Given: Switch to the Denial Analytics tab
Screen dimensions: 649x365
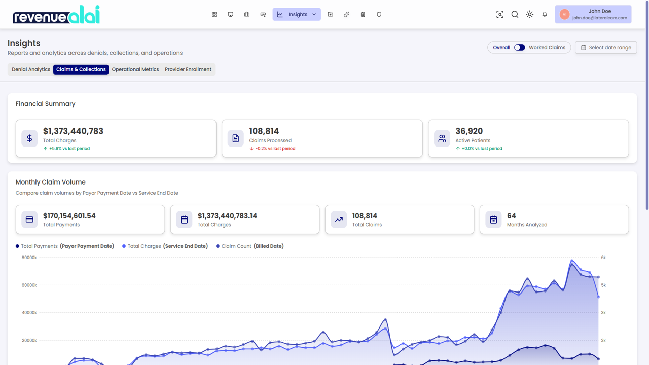Looking at the screenshot, I should pos(31,69).
